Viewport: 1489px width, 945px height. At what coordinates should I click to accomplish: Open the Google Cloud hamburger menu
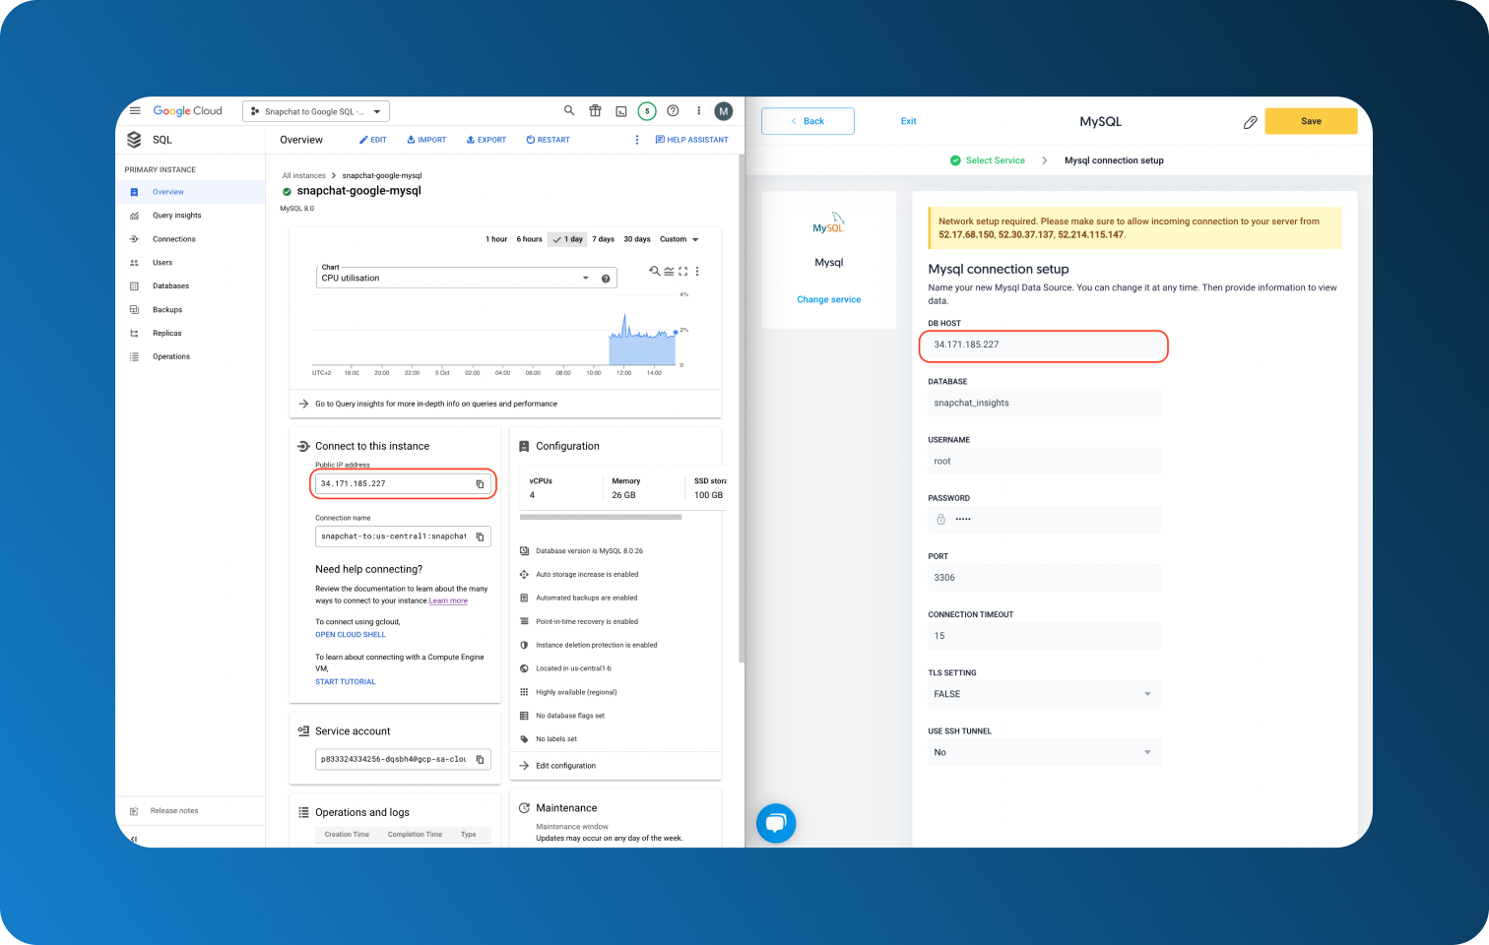pyautogui.click(x=135, y=110)
